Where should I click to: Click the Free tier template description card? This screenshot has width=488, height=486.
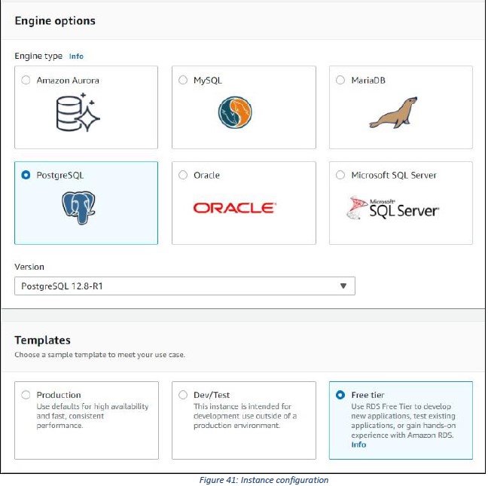401,420
